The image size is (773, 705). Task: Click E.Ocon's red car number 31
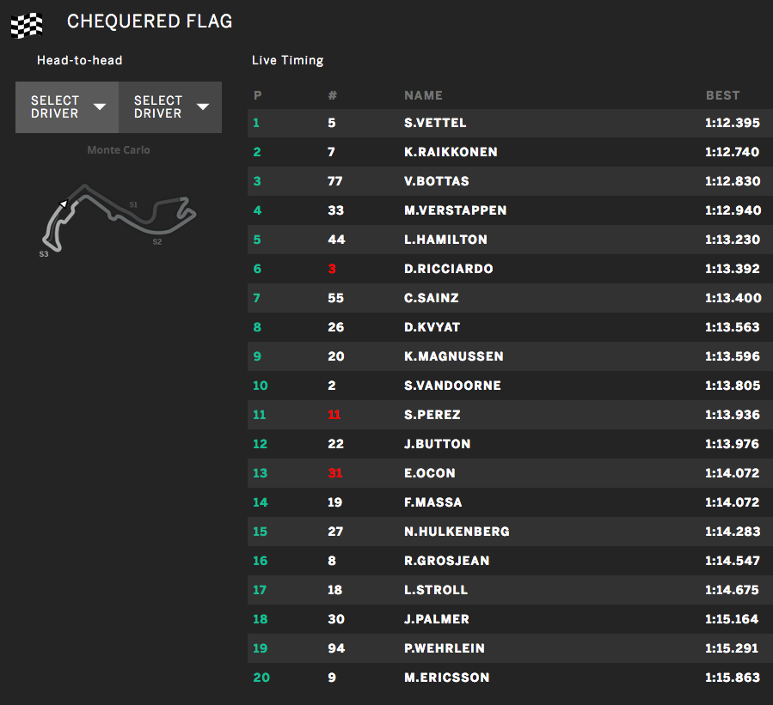335,473
